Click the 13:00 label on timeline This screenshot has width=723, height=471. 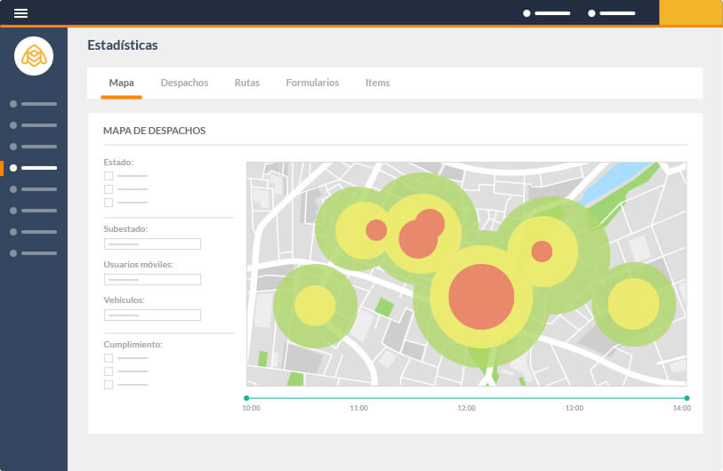pos(574,408)
